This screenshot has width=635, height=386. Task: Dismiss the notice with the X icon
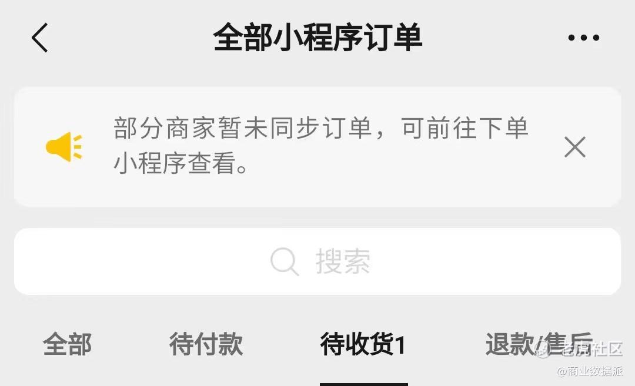point(575,147)
